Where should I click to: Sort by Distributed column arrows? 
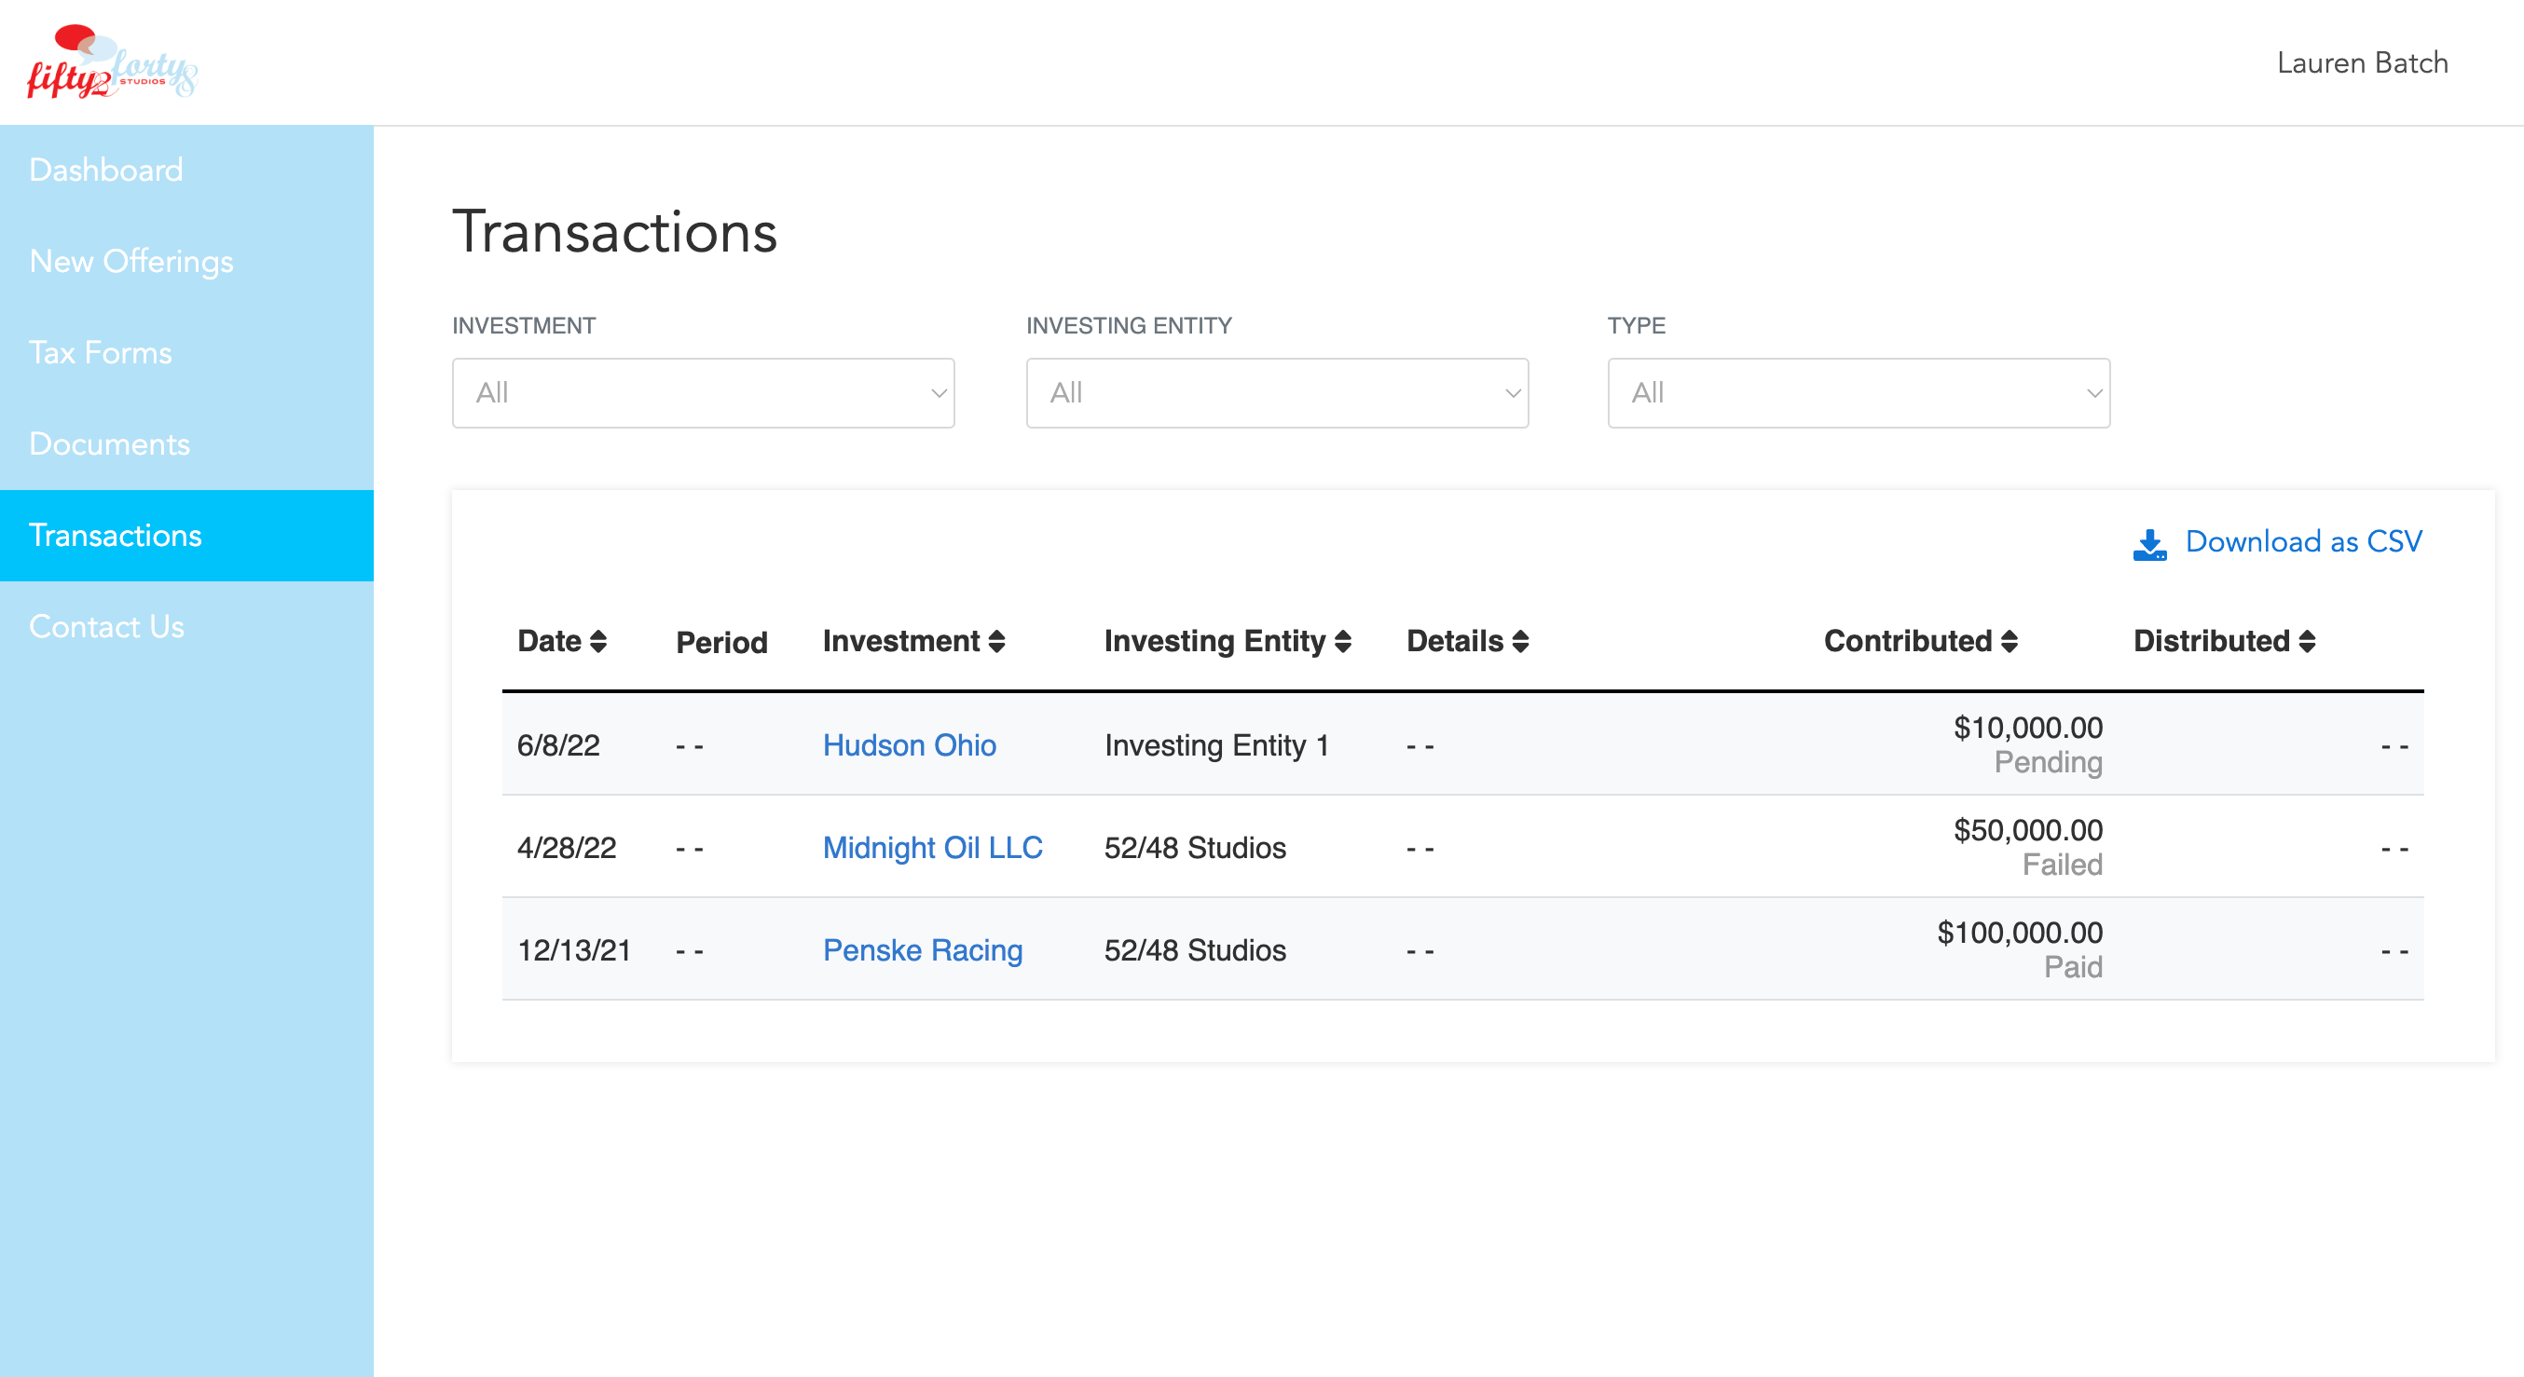click(2307, 642)
